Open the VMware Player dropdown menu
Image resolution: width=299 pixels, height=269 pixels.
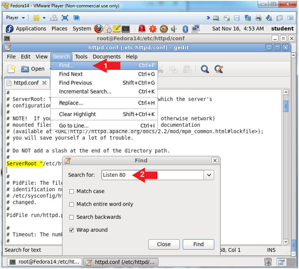click(x=15, y=18)
